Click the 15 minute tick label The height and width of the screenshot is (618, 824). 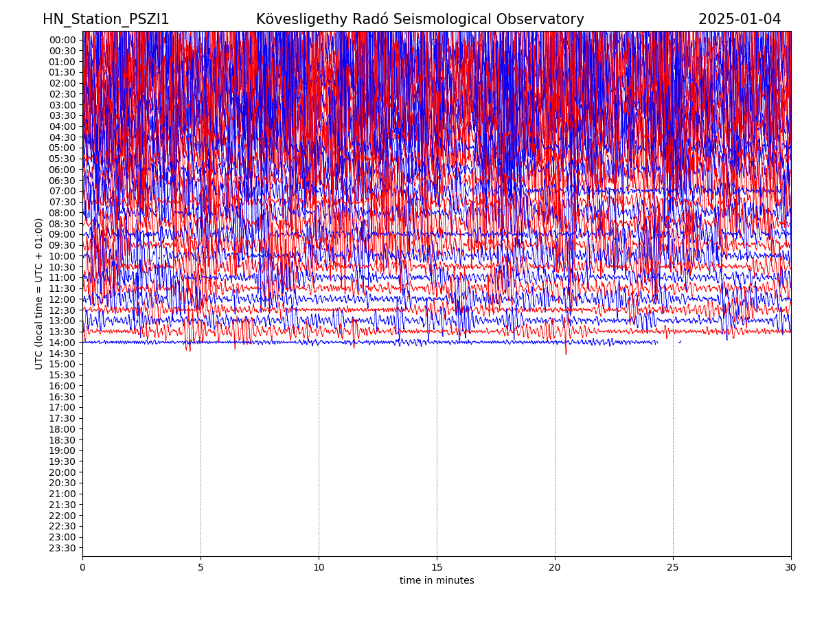(437, 567)
